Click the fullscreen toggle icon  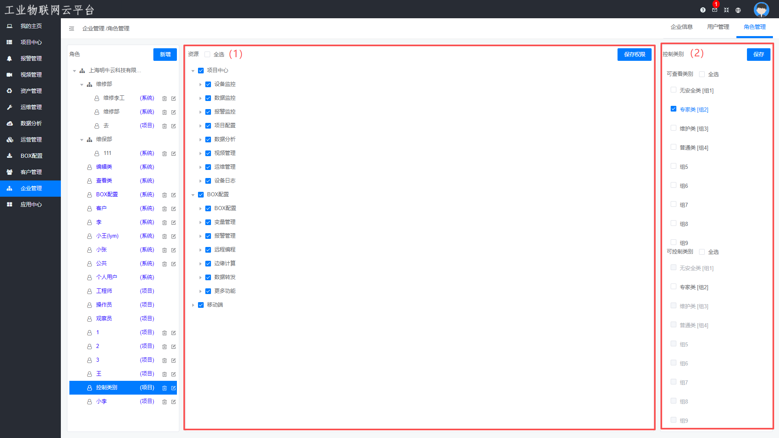[726, 10]
